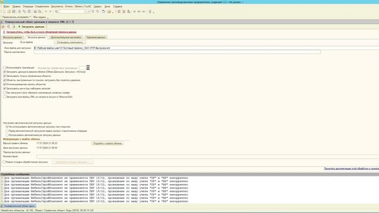Viewport: 379px width, 213px height.
Task: Enable the Использовать транзакции checkbox
Action: 4,67
